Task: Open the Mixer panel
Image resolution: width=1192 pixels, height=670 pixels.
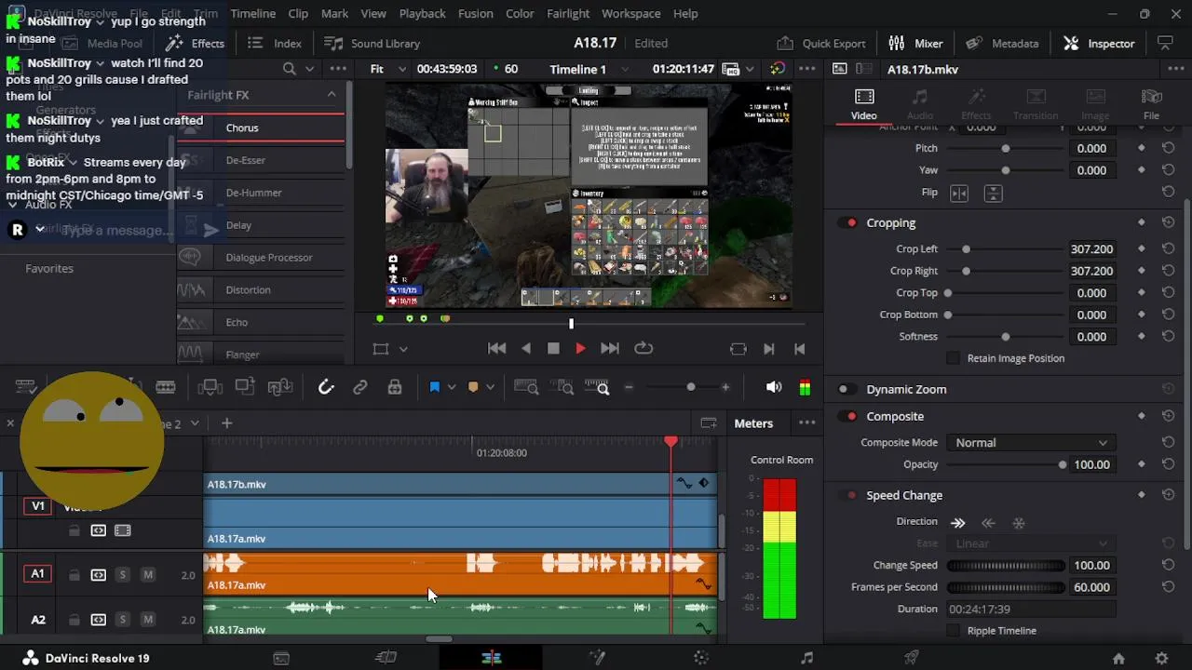Action: click(x=915, y=43)
